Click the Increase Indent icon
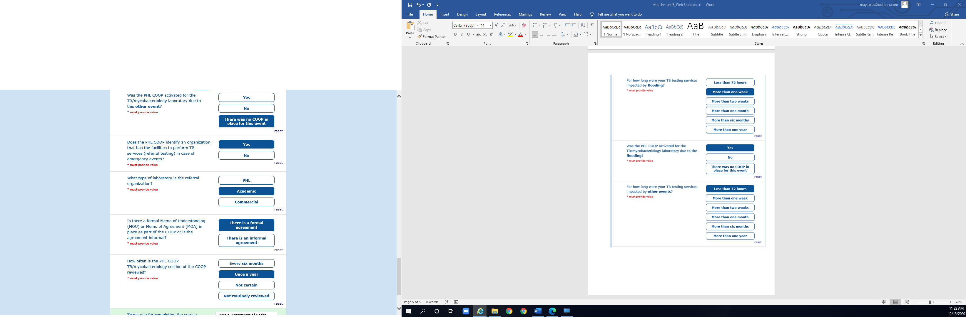The width and height of the screenshot is (966, 317). click(574, 26)
